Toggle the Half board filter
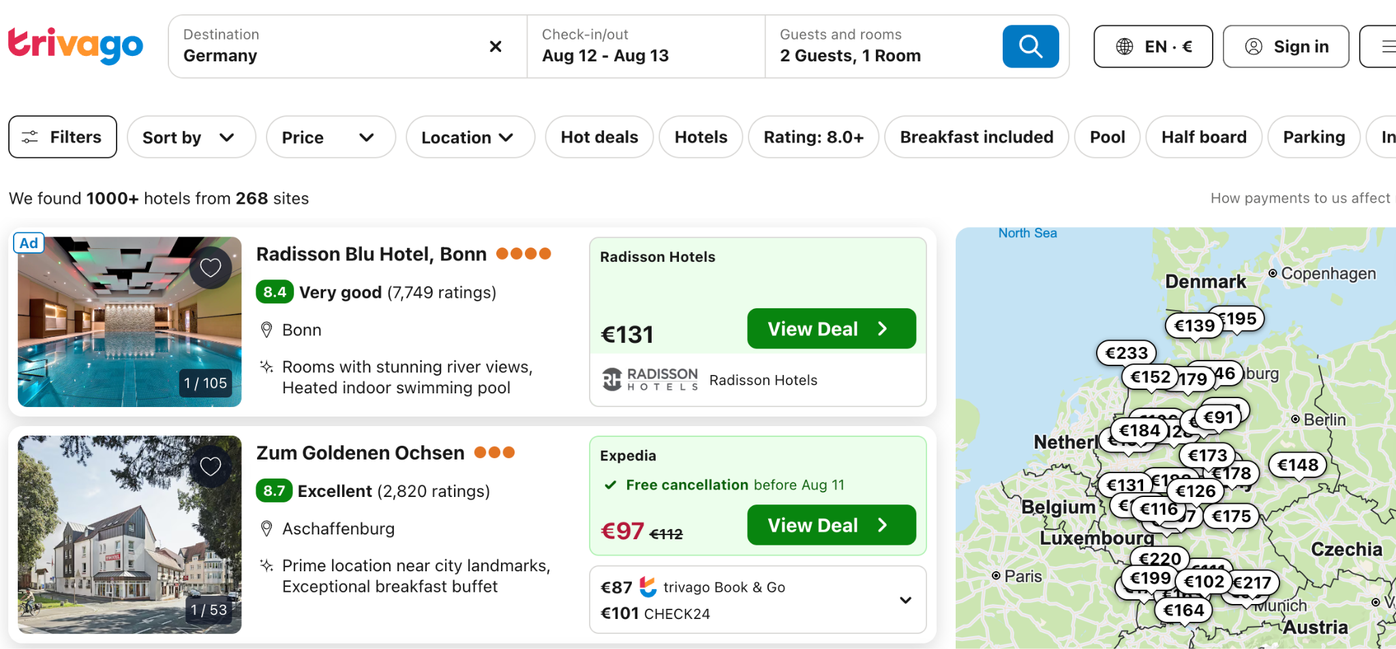Image resolution: width=1396 pixels, height=649 pixels. pos(1204,137)
